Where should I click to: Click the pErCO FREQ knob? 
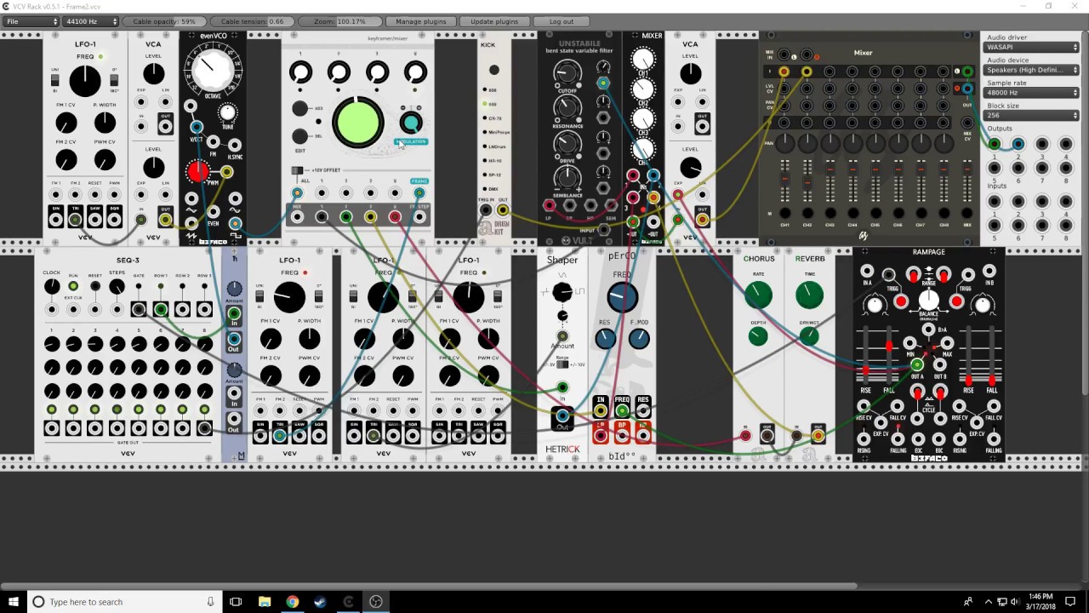tap(622, 297)
